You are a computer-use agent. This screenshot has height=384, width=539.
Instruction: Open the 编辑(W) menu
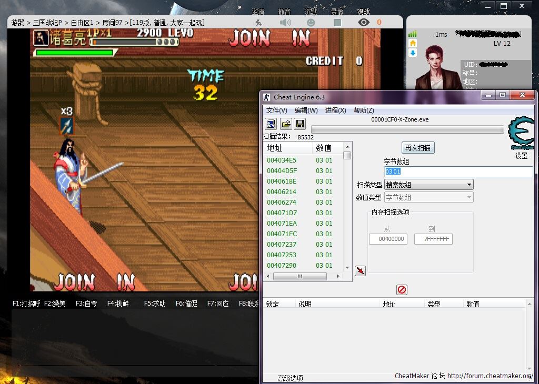point(306,110)
